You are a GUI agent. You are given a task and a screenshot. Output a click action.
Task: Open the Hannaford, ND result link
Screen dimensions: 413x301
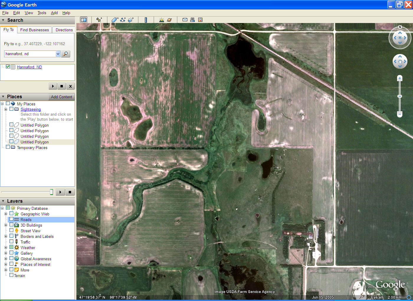[29, 67]
